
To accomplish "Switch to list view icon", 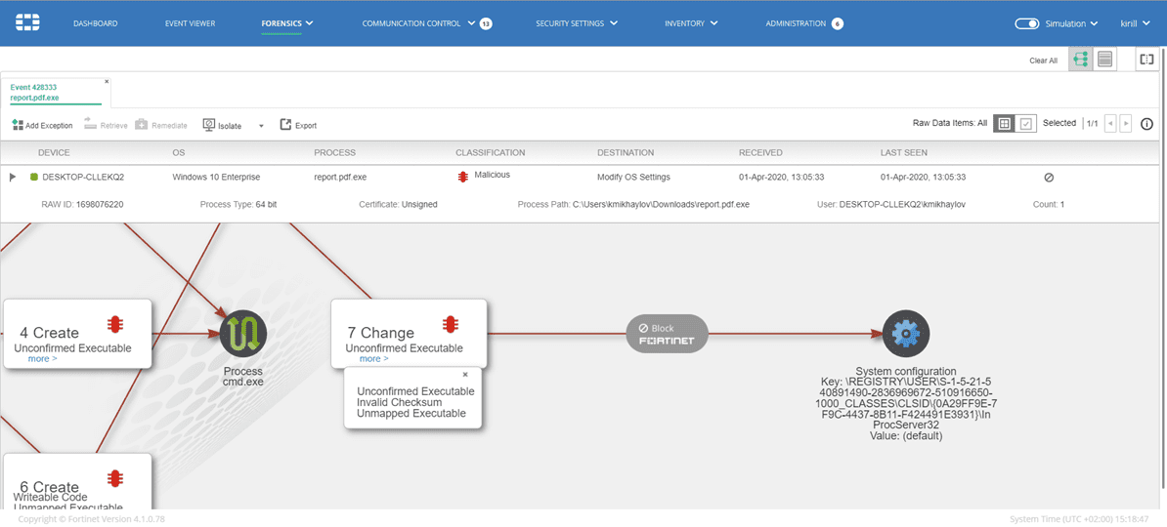I will tap(1104, 60).
